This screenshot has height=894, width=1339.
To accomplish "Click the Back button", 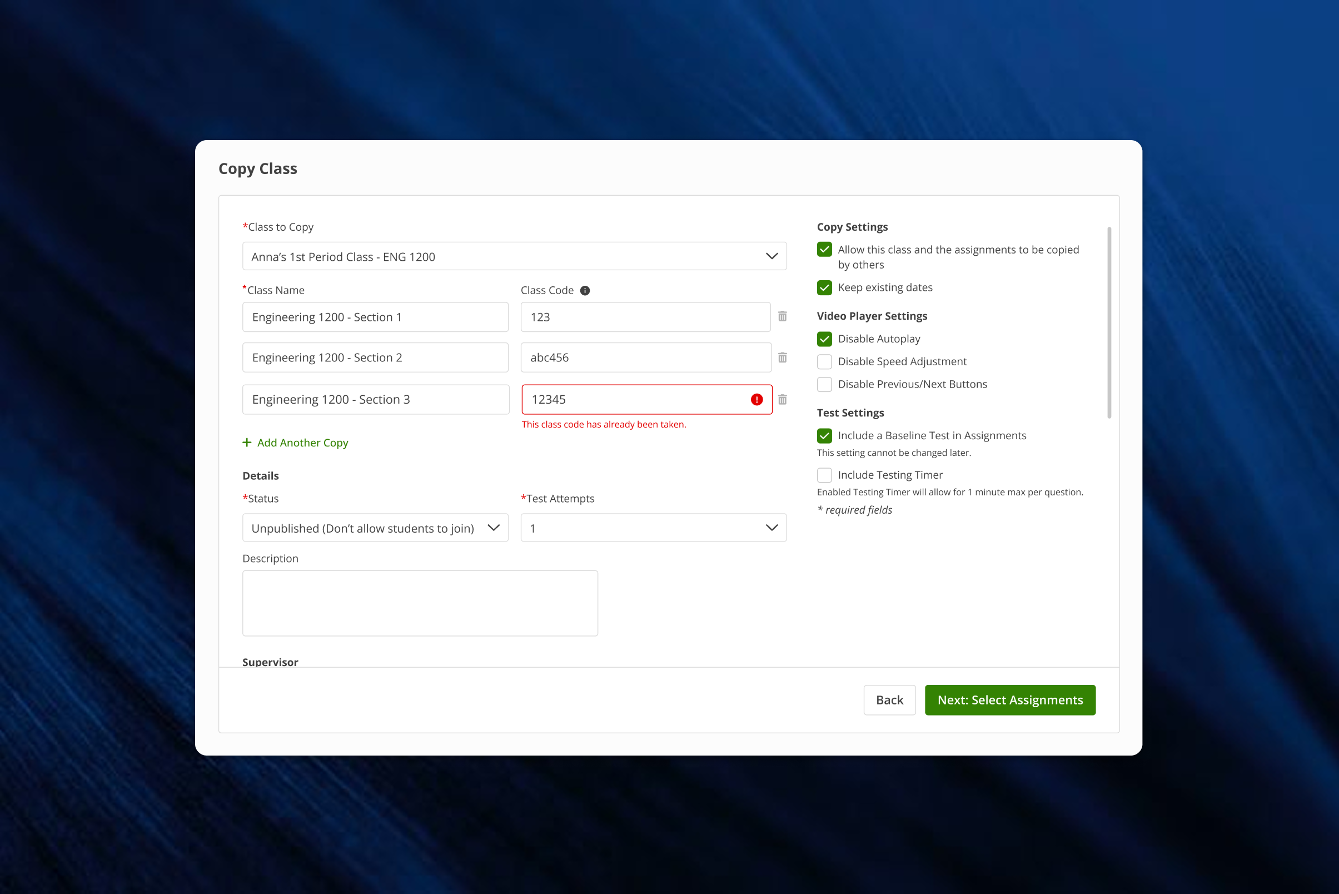I will [x=889, y=700].
